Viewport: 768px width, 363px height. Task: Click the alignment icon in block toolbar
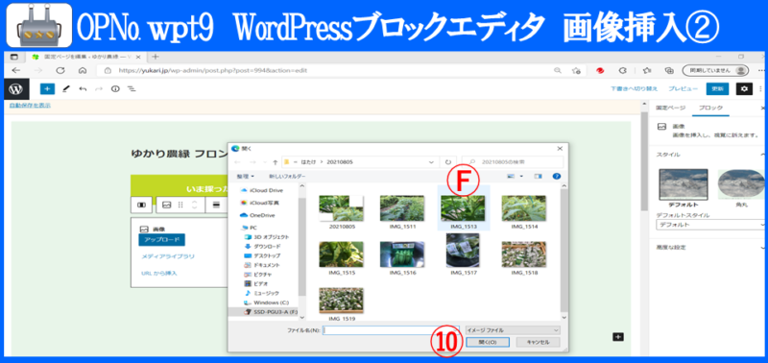215,206
